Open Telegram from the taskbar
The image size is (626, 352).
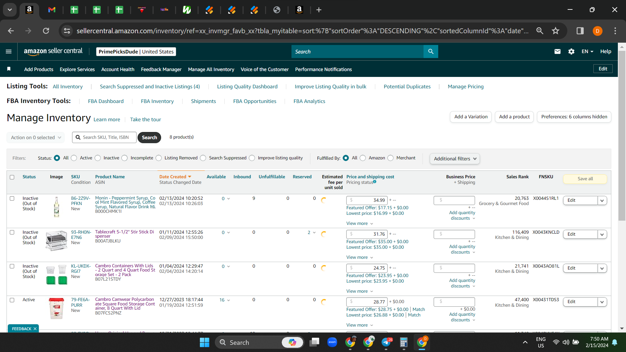click(x=386, y=342)
